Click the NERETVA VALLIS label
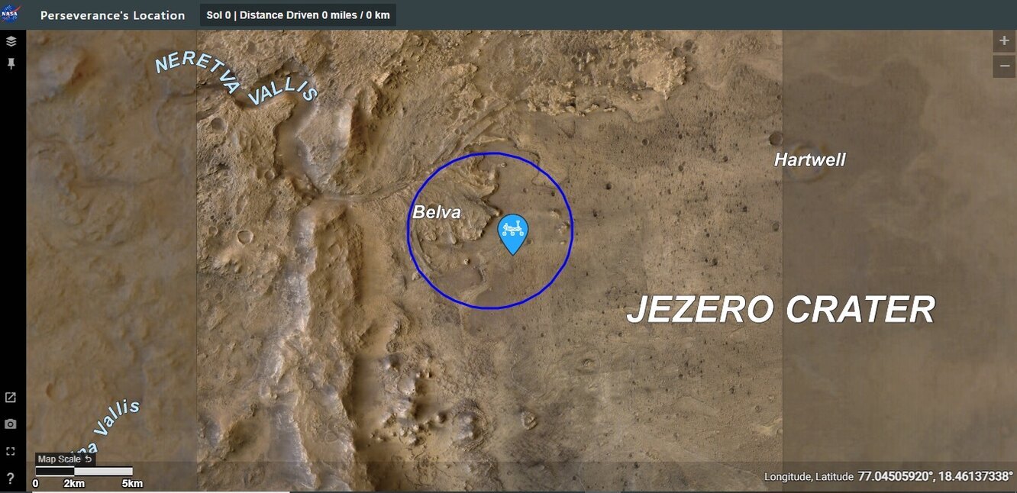This screenshot has width=1017, height=493. pyautogui.click(x=237, y=79)
